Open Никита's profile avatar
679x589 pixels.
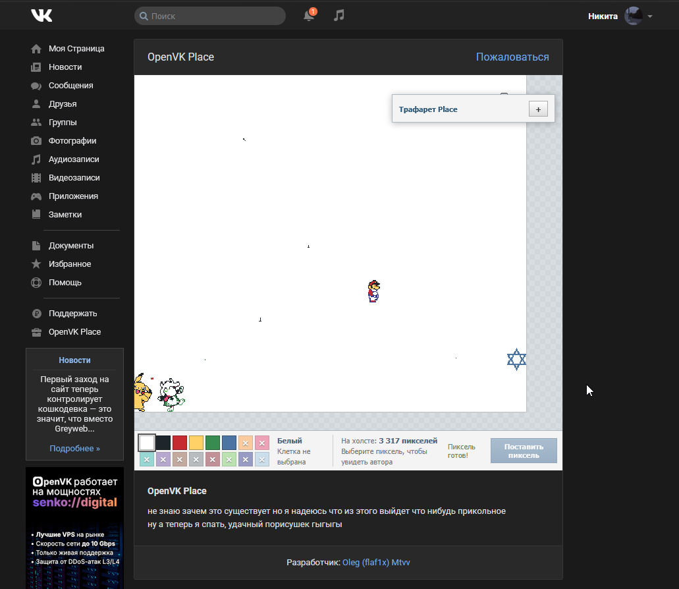633,16
